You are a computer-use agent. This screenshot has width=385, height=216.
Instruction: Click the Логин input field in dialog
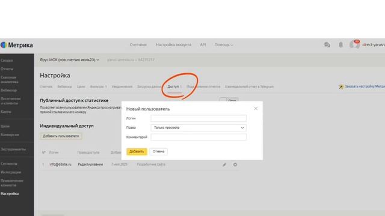(x=199, y=118)
